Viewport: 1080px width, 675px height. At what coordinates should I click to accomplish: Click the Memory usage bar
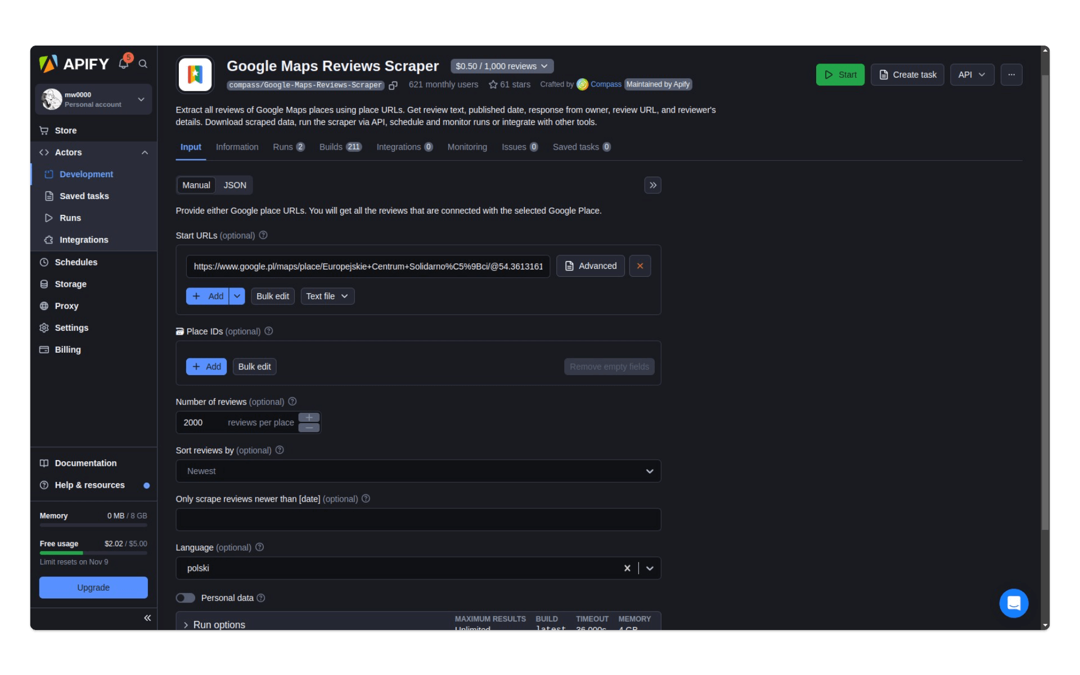(93, 525)
